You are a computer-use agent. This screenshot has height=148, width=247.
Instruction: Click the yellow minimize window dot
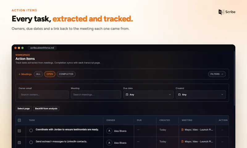click(x=19, y=48)
